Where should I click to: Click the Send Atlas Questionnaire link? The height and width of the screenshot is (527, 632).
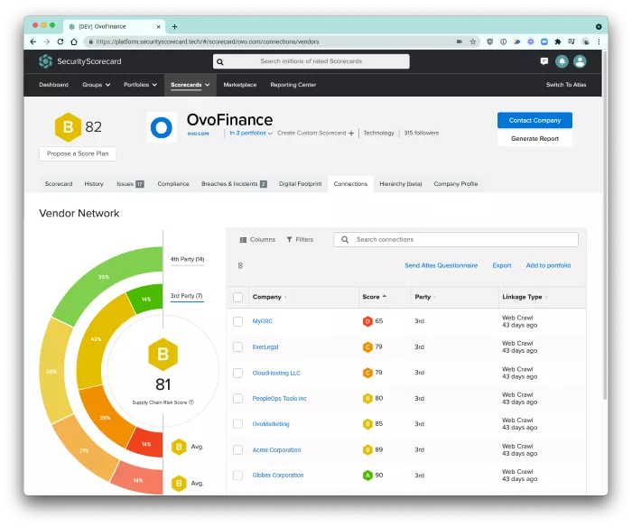click(441, 265)
